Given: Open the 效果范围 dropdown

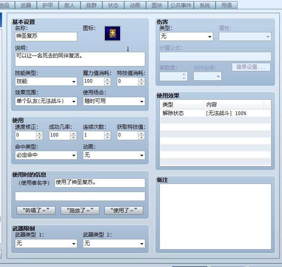Looking at the screenshot, I should pyautogui.click(x=46, y=101).
